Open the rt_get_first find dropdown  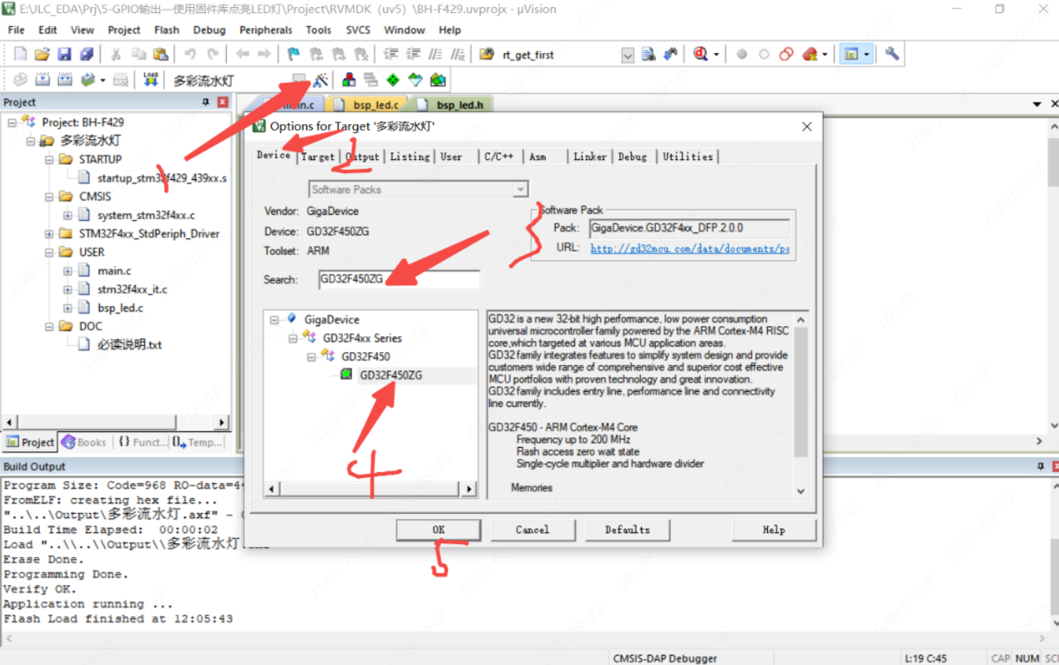tap(627, 55)
